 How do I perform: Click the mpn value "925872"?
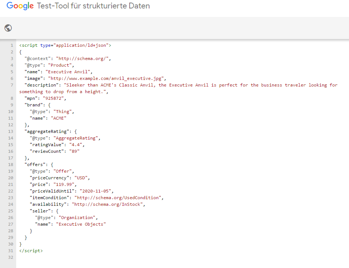(x=53, y=98)
